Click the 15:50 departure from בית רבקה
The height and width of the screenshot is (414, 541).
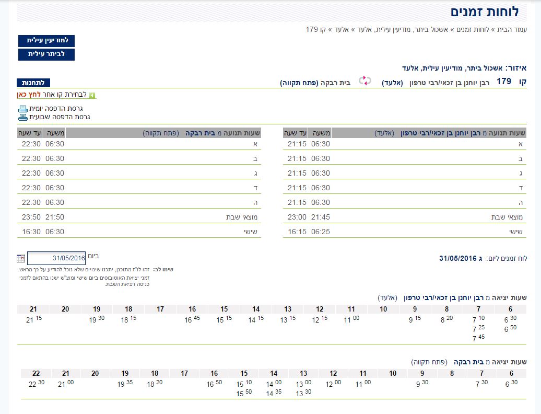coord(244,393)
